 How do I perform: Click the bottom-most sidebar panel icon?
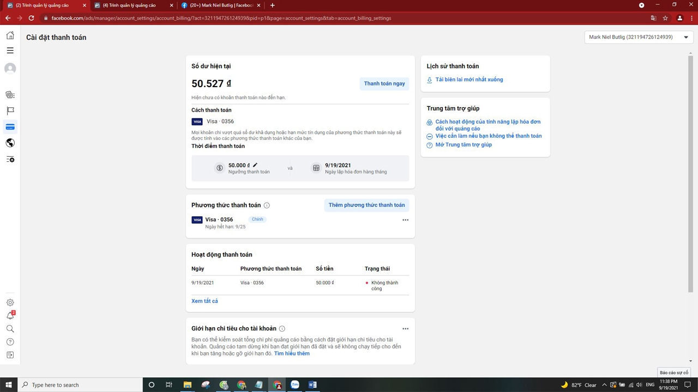click(10, 355)
